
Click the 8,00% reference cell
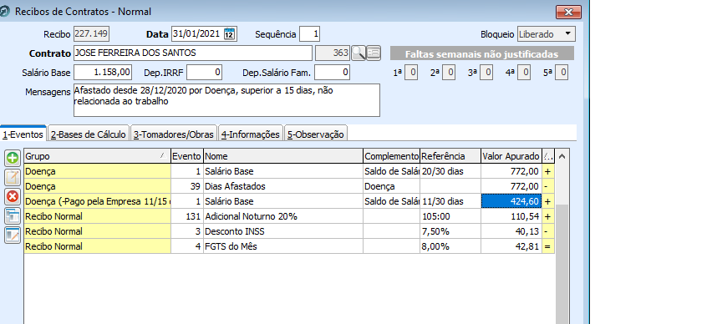(450, 246)
